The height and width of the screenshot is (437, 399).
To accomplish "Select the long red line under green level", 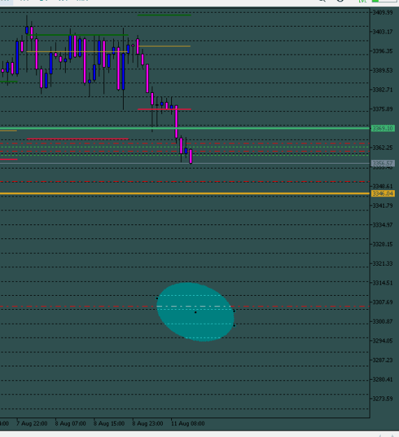I will [x=78, y=139].
